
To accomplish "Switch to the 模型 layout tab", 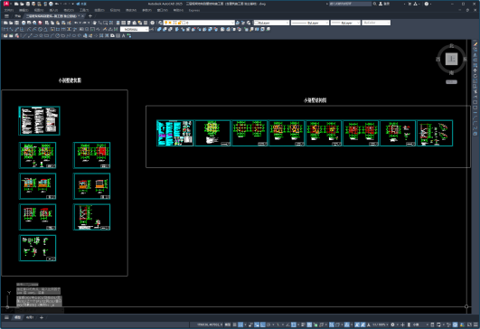I will (x=17, y=317).
